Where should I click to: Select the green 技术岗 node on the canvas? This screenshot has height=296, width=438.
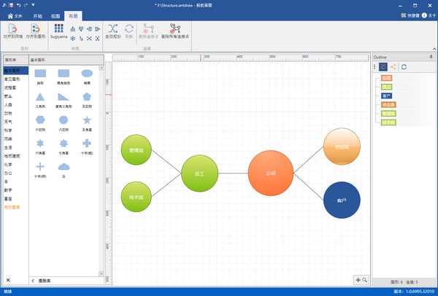point(137,197)
